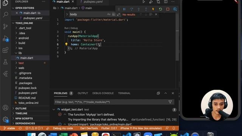Click the debug Step Over button

point(132,9)
